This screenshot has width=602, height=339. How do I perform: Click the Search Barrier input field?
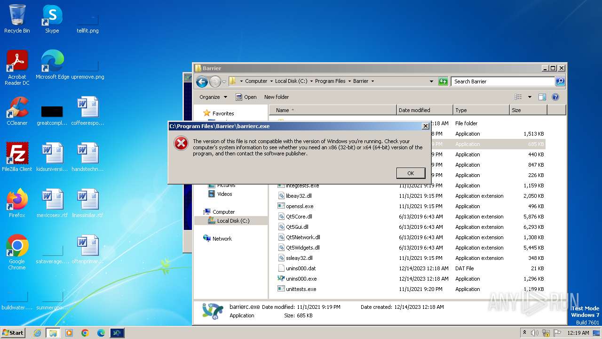(503, 81)
